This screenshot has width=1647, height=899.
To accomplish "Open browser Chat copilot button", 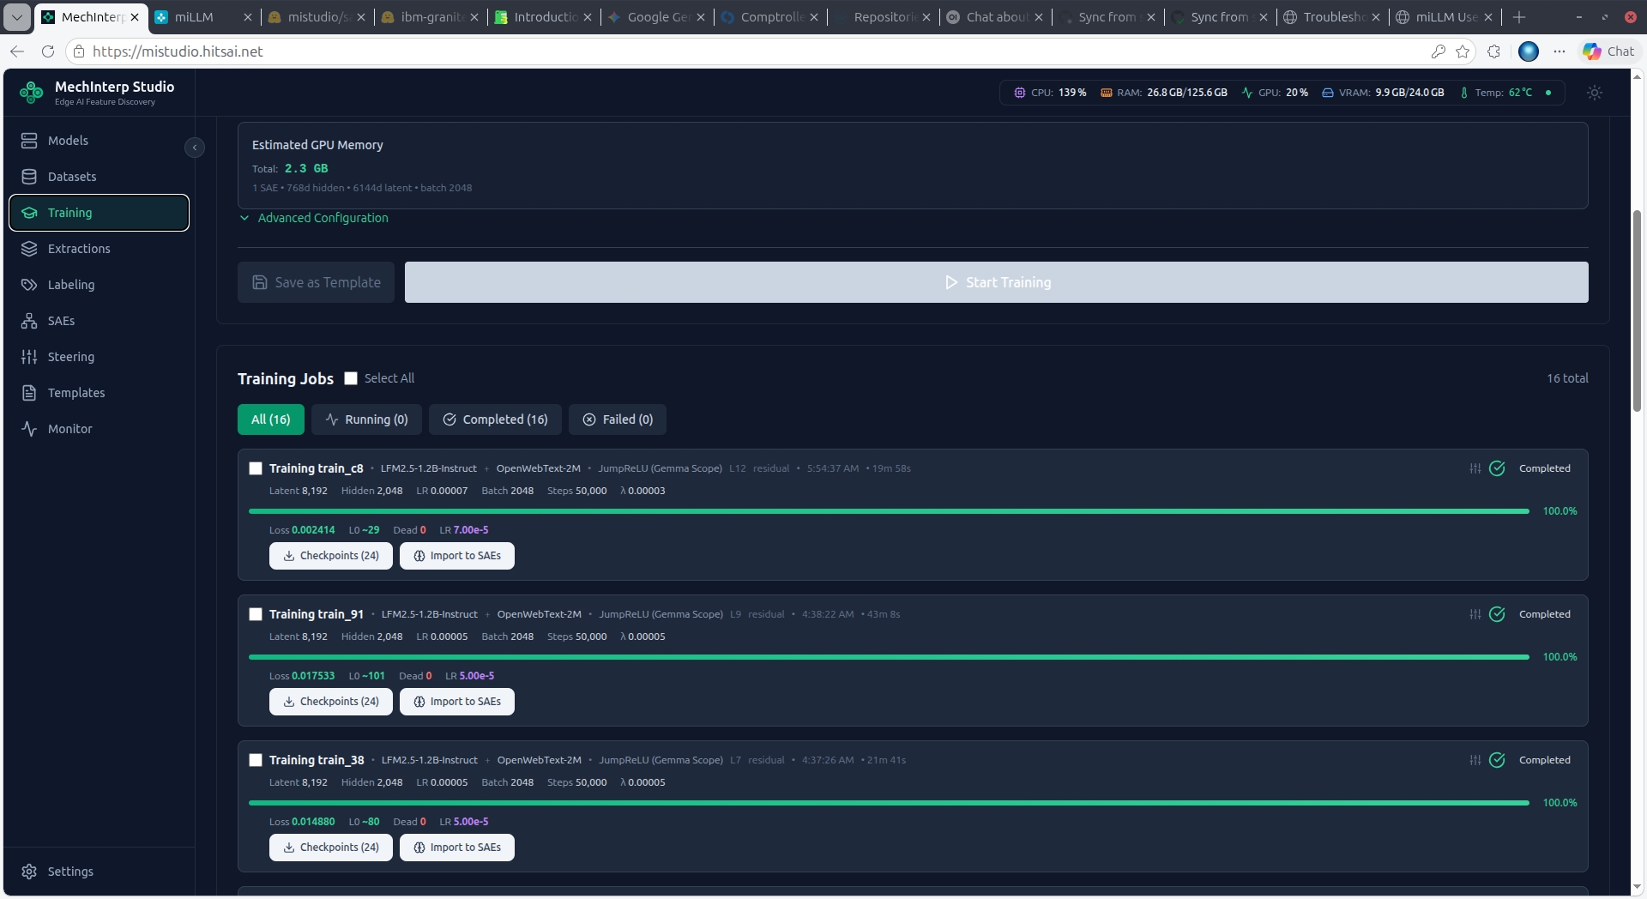I will pyautogui.click(x=1609, y=51).
